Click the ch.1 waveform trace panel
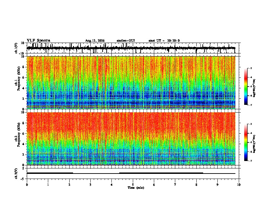The image size is (269, 207). (x=133, y=48)
